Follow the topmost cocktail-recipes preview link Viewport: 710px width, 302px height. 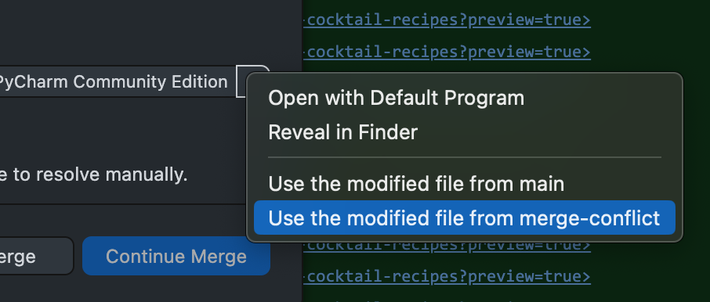pyautogui.click(x=448, y=20)
